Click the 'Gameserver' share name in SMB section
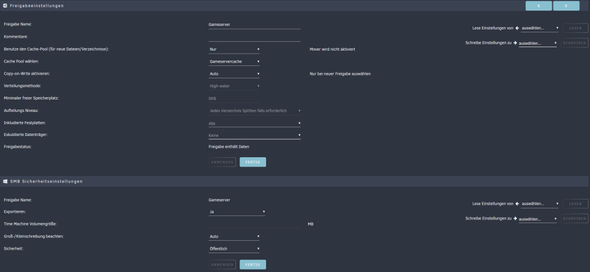Viewport: 590px width, 272px height. click(219, 200)
